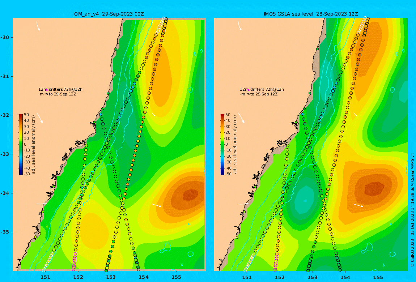Click the 152 longitude label under left map
Image resolution: width=416 pixels, height=282 pixels.
78,277
